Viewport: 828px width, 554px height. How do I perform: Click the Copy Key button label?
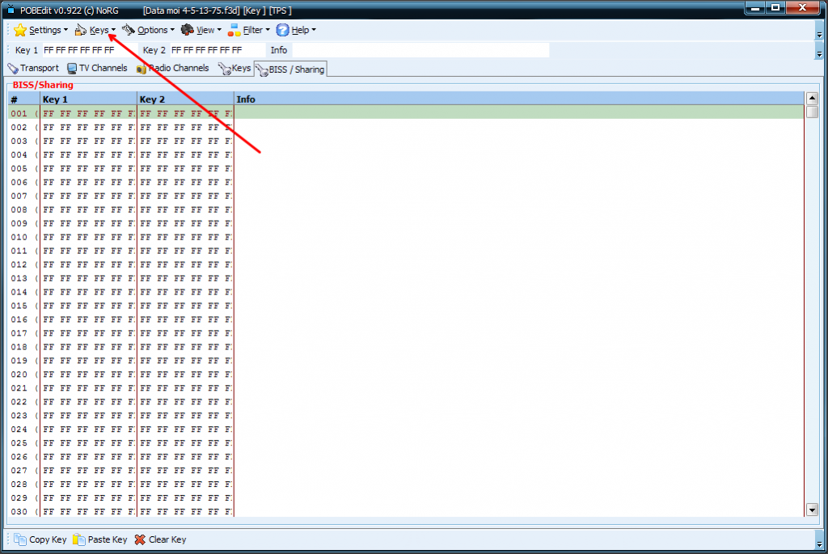point(48,539)
